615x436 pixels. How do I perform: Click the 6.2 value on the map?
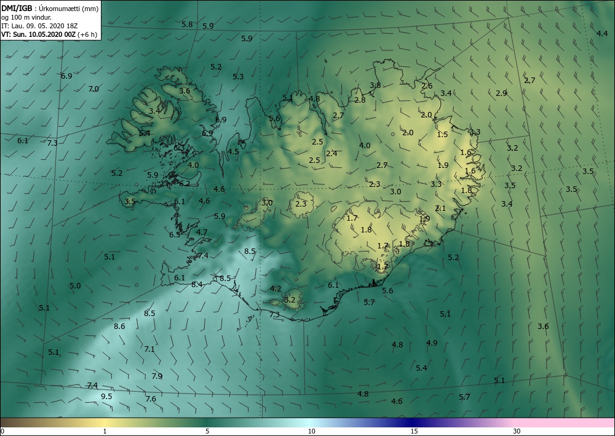pos(184,183)
